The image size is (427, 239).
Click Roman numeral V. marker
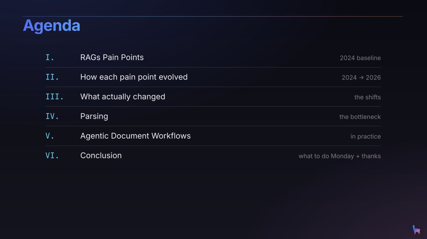point(50,136)
